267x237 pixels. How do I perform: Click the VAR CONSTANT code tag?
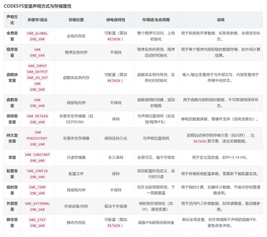click(37, 155)
